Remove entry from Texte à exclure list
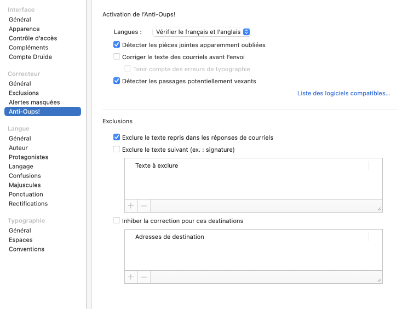This screenshot has width=408, height=309. [144, 206]
